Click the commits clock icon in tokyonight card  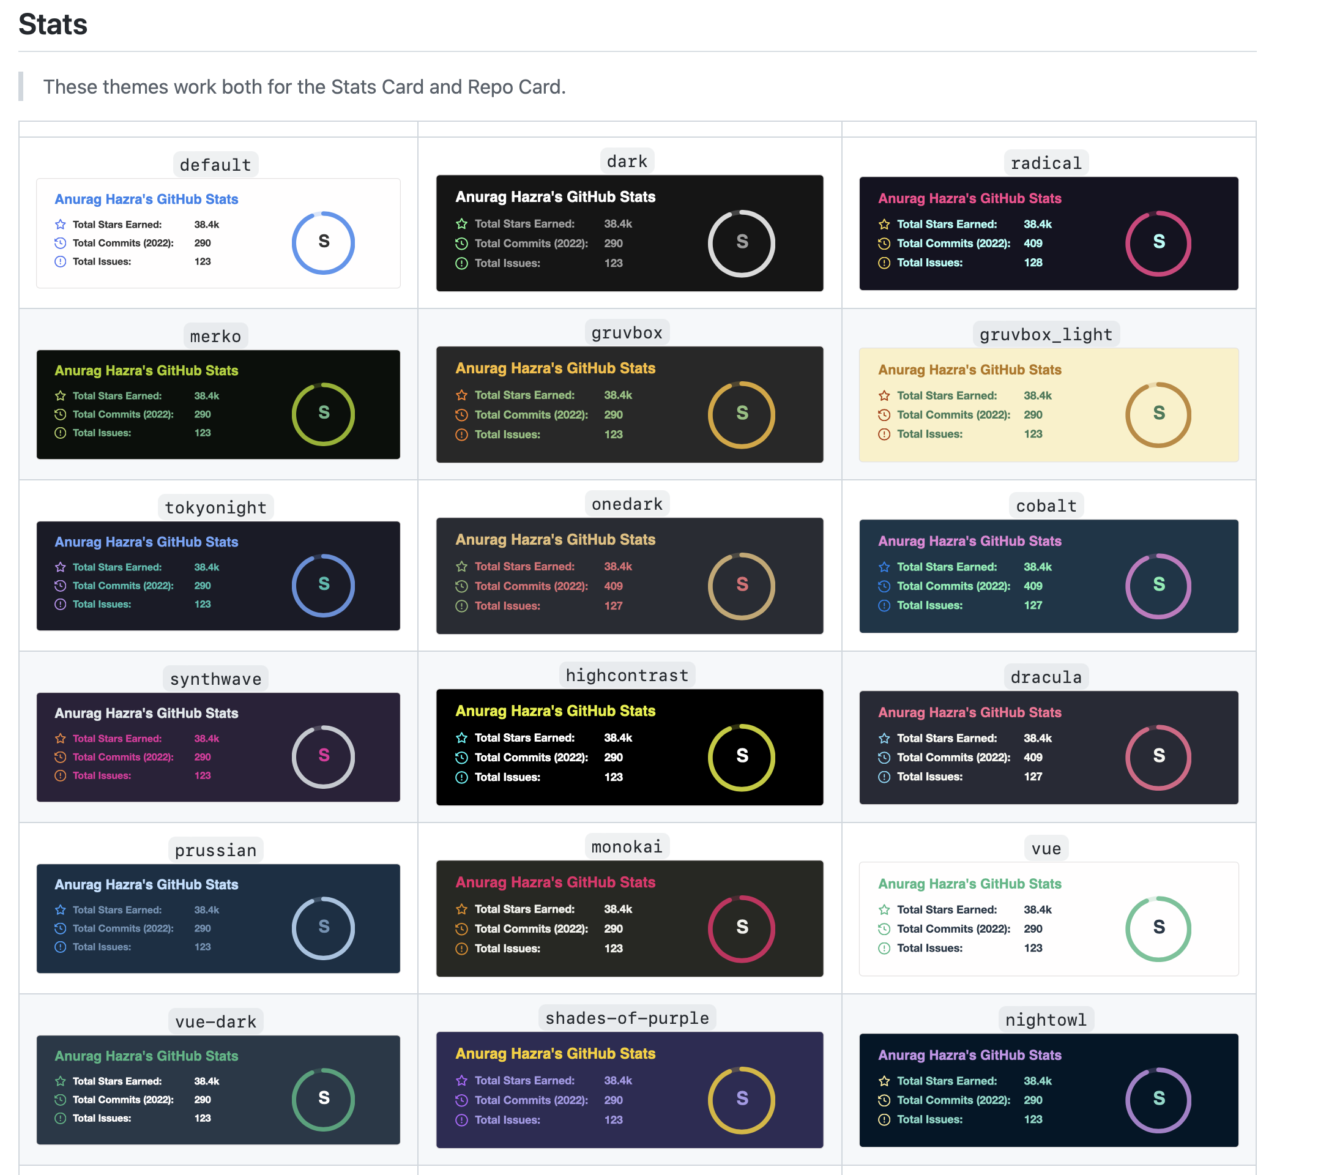60,586
